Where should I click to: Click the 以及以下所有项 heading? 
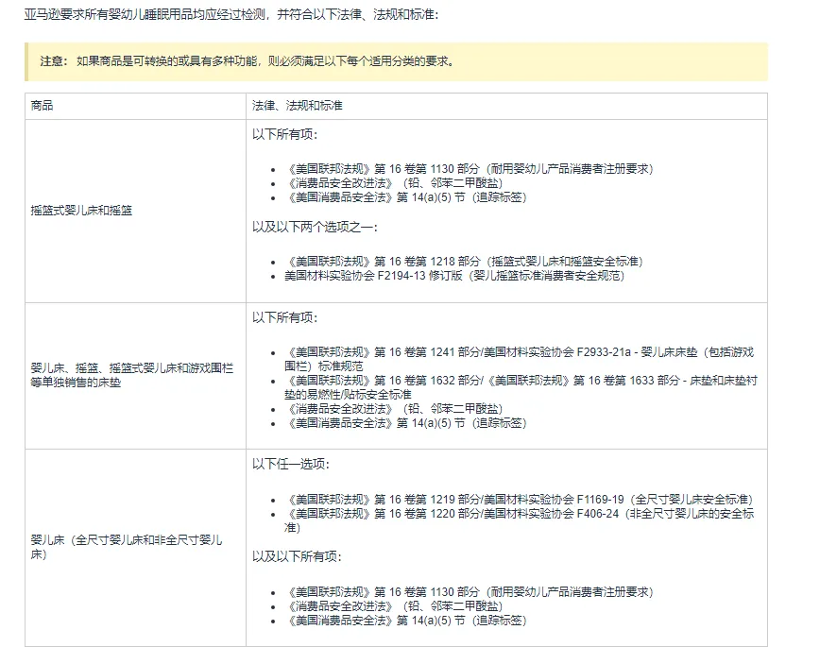pos(297,556)
